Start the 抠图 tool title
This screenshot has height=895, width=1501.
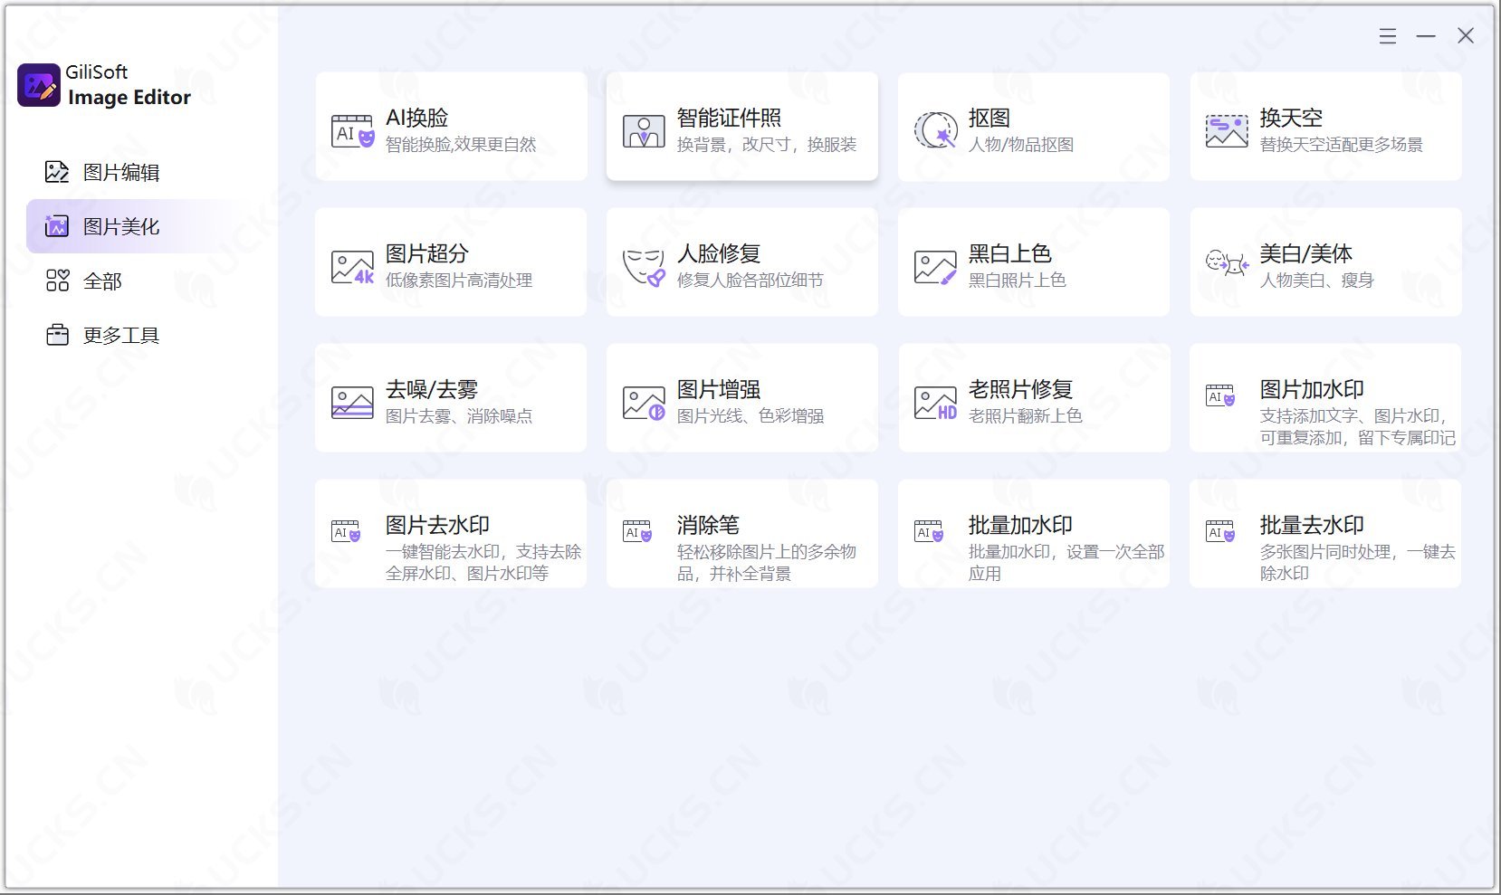(989, 118)
